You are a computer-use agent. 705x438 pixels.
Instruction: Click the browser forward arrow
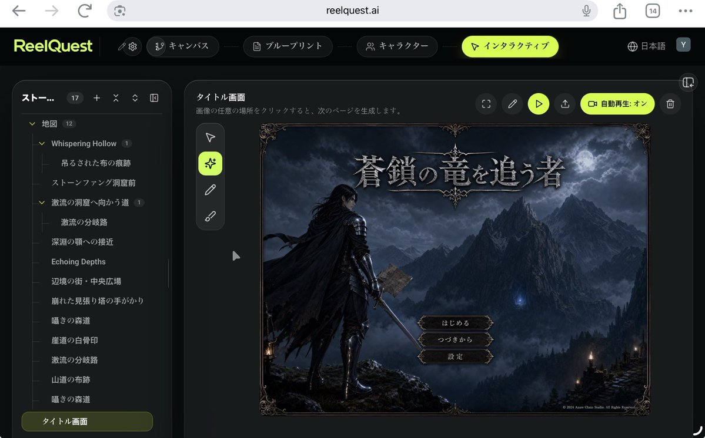pos(52,11)
